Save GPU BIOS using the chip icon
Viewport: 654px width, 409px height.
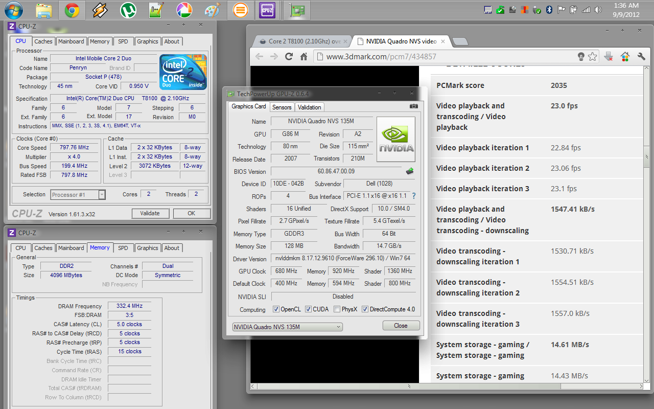click(x=409, y=171)
